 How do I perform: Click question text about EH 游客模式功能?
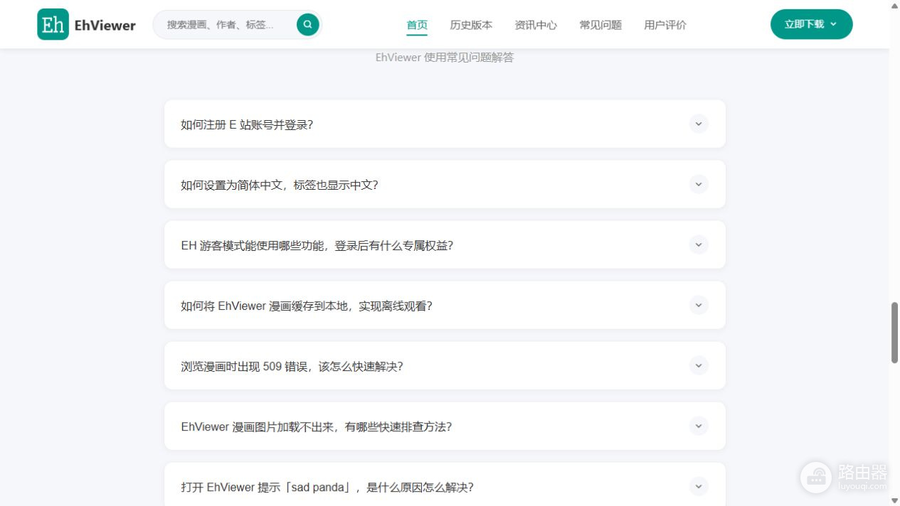[317, 245]
